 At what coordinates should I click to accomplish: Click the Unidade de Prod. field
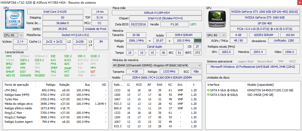click(x=96, y=29)
